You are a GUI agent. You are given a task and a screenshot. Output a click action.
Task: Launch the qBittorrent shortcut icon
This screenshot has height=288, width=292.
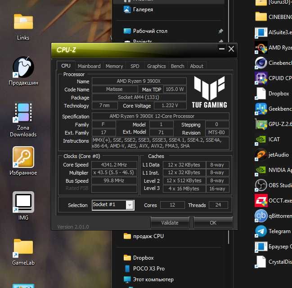(x=261, y=216)
